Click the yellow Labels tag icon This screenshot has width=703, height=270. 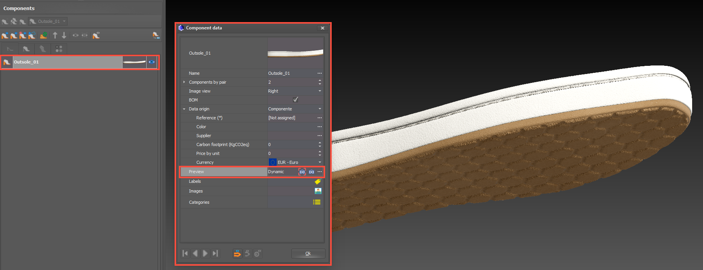point(317,181)
